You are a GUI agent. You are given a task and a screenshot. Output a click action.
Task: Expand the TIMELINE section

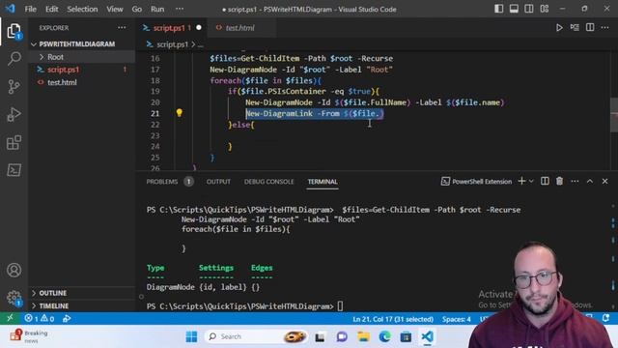54,305
